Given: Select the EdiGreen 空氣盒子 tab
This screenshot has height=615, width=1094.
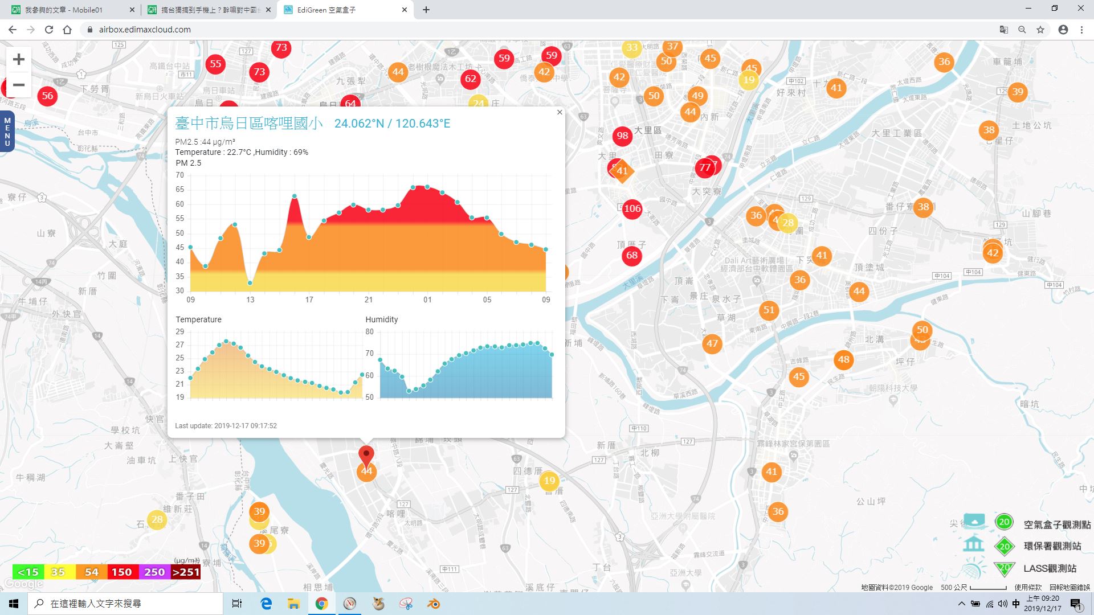Looking at the screenshot, I should coord(345,10).
